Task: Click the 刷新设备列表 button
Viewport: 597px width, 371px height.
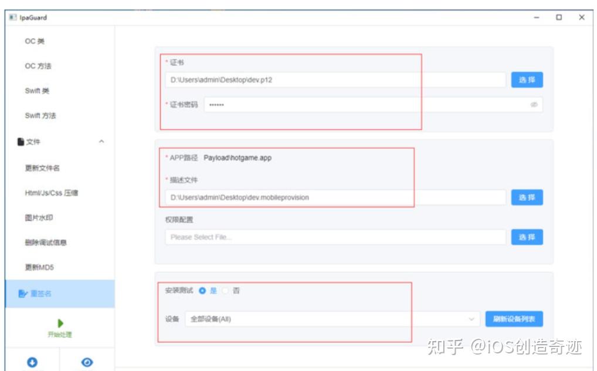Action: click(514, 318)
